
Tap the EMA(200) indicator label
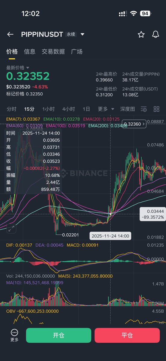[x=108, y=125]
